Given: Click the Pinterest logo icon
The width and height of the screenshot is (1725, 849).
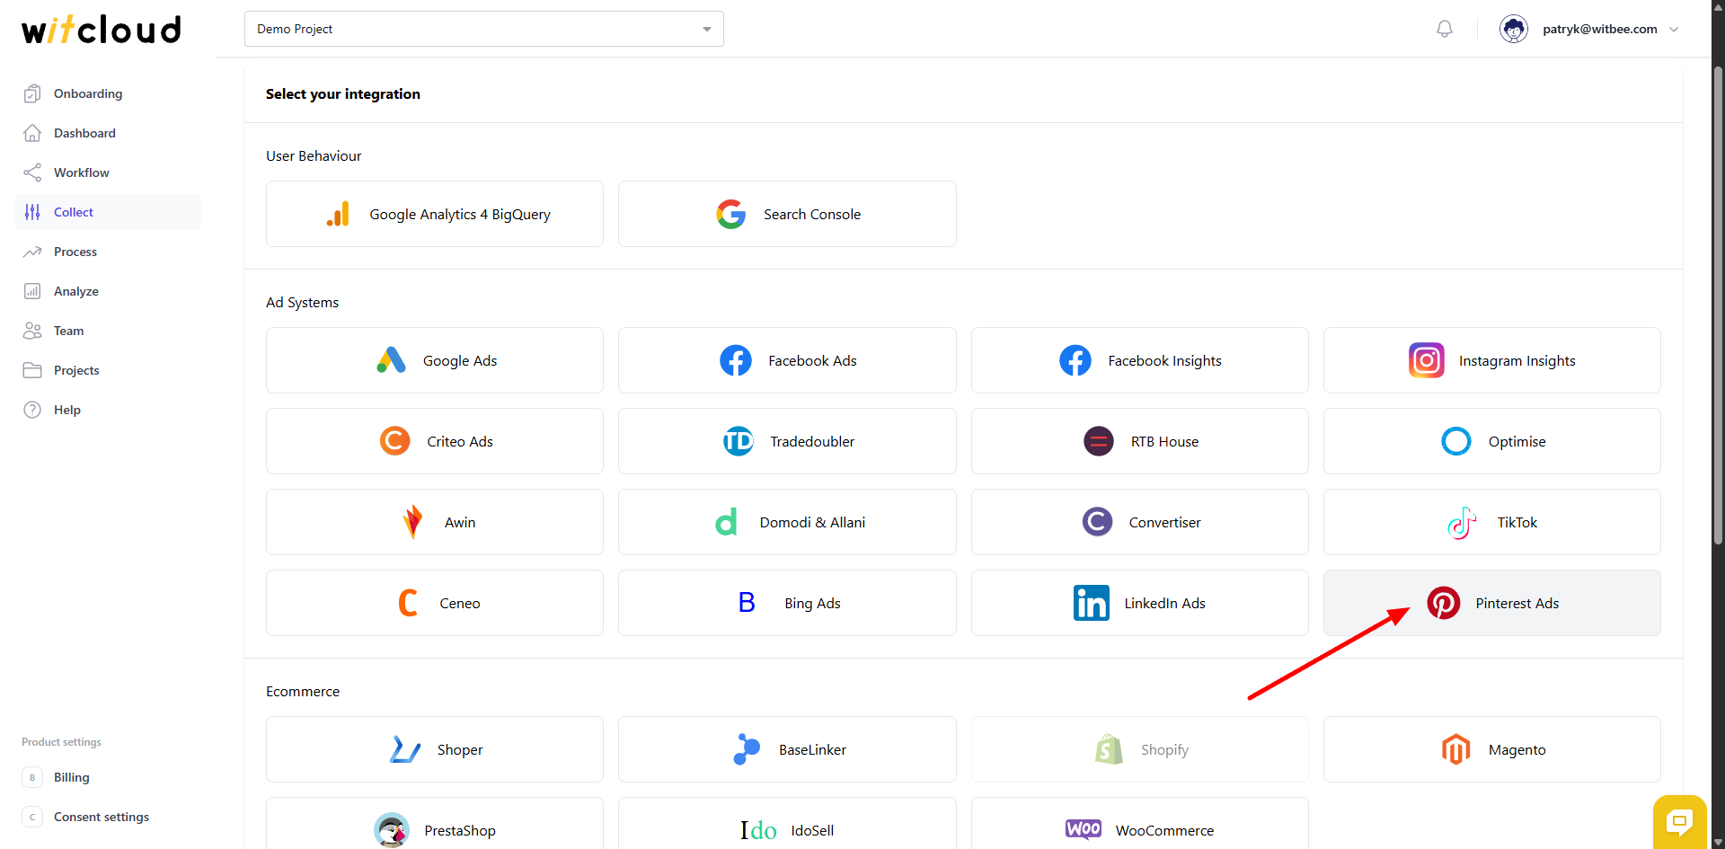Looking at the screenshot, I should [1444, 603].
